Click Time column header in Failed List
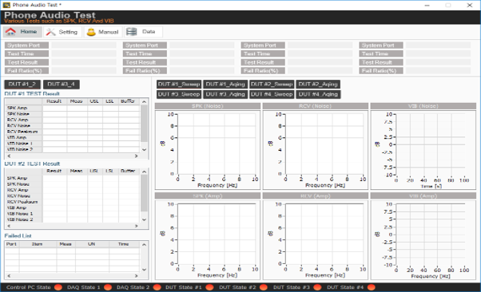 (124, 244)
